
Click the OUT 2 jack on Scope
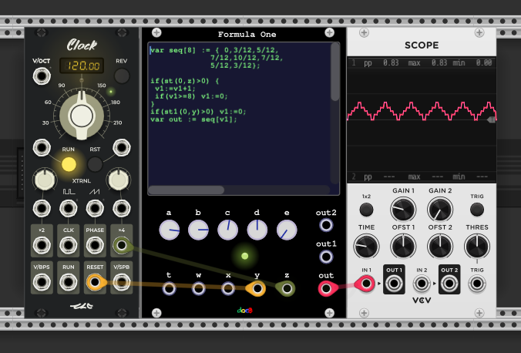tap(449, 284)
